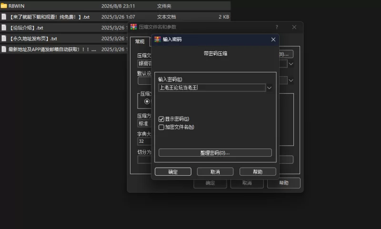Image resolution: width=381 pixels, height=229 pixels.
Task: Enable the 加密文件名(N) checkbox
Action: (x=161, y=127)
